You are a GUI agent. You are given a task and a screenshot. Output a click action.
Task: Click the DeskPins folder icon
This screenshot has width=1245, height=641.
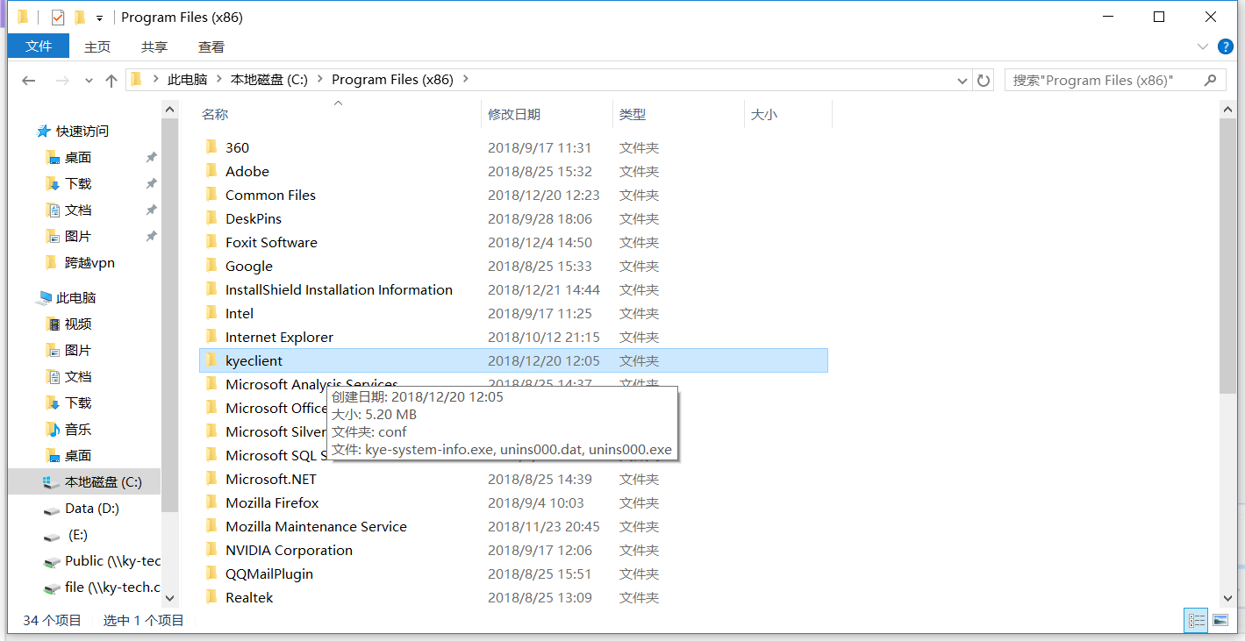(x=211, y=218)
